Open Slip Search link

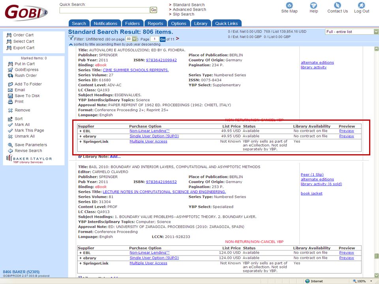pos(183,14)
